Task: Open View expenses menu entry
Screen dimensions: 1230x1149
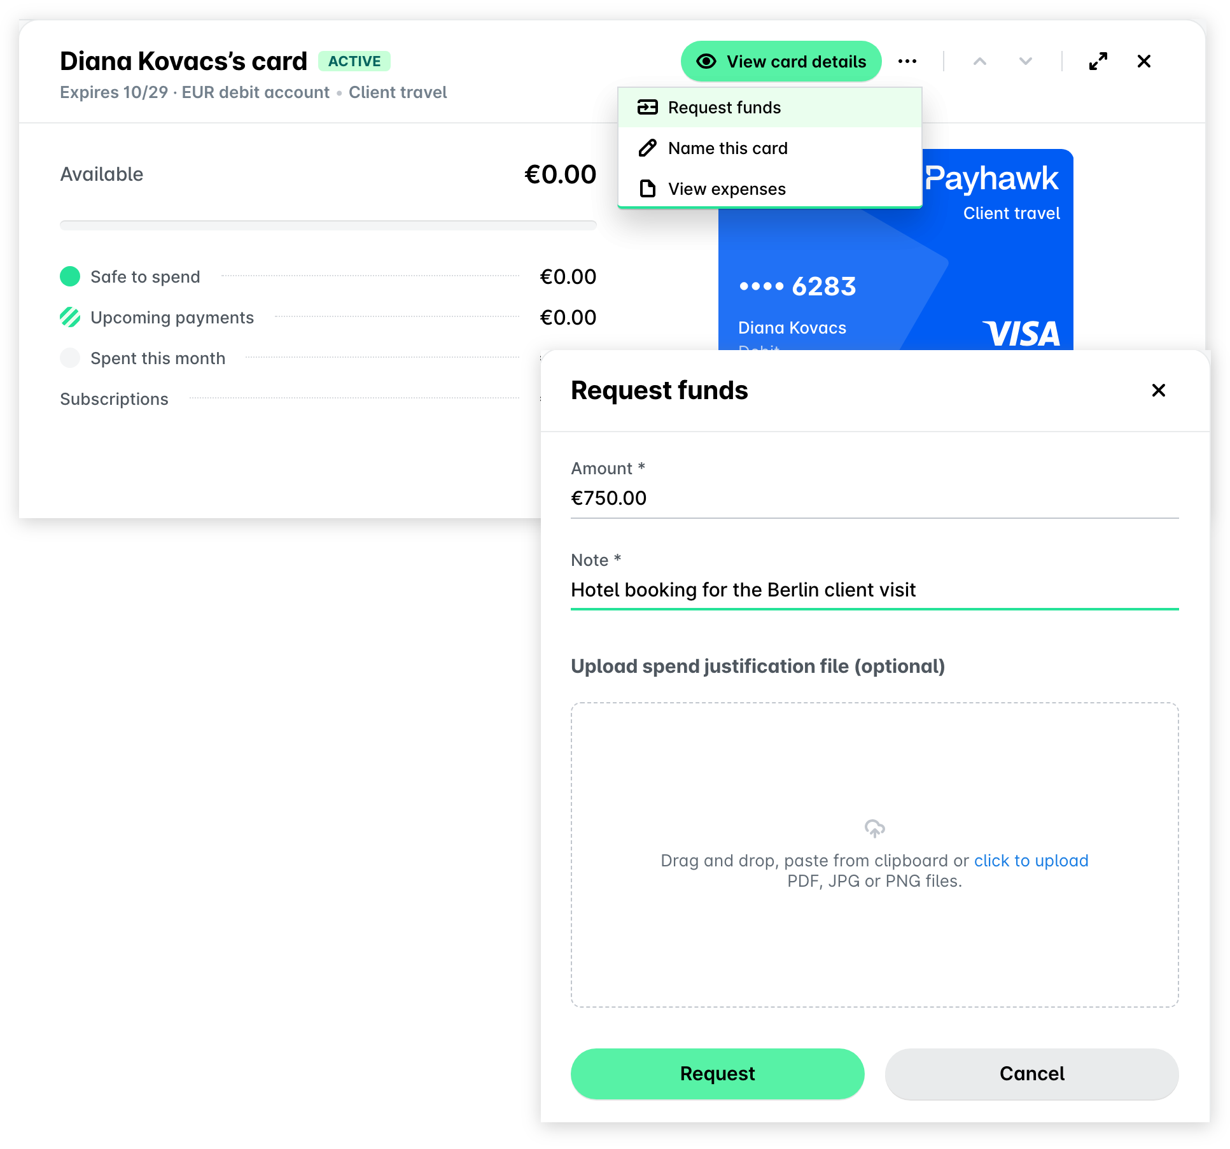Action: (769, 189)
